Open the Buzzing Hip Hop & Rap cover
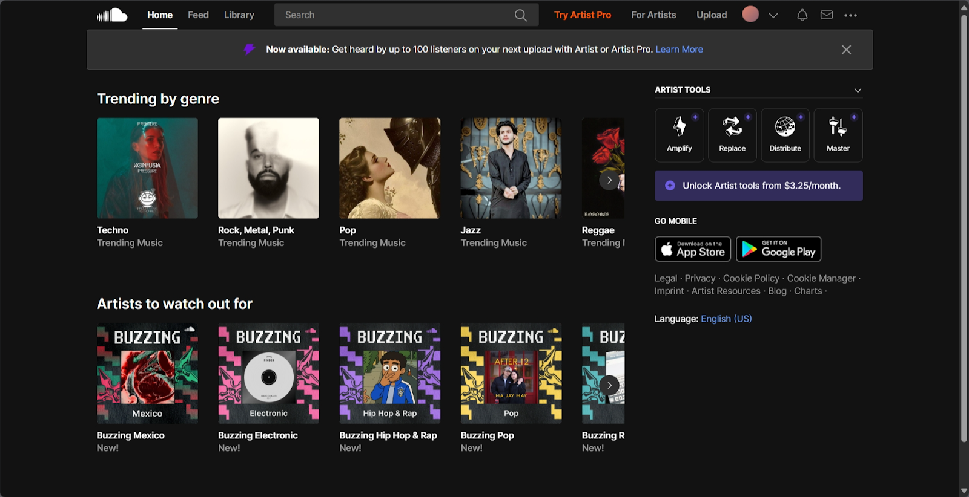Viewport: 969px width, 497px height. 389,373
